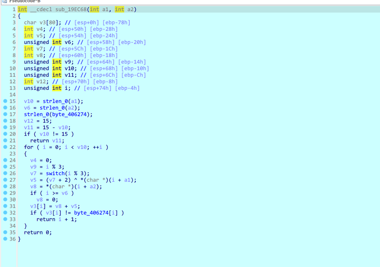Click v11 declaration on line 11

[69, 75]
